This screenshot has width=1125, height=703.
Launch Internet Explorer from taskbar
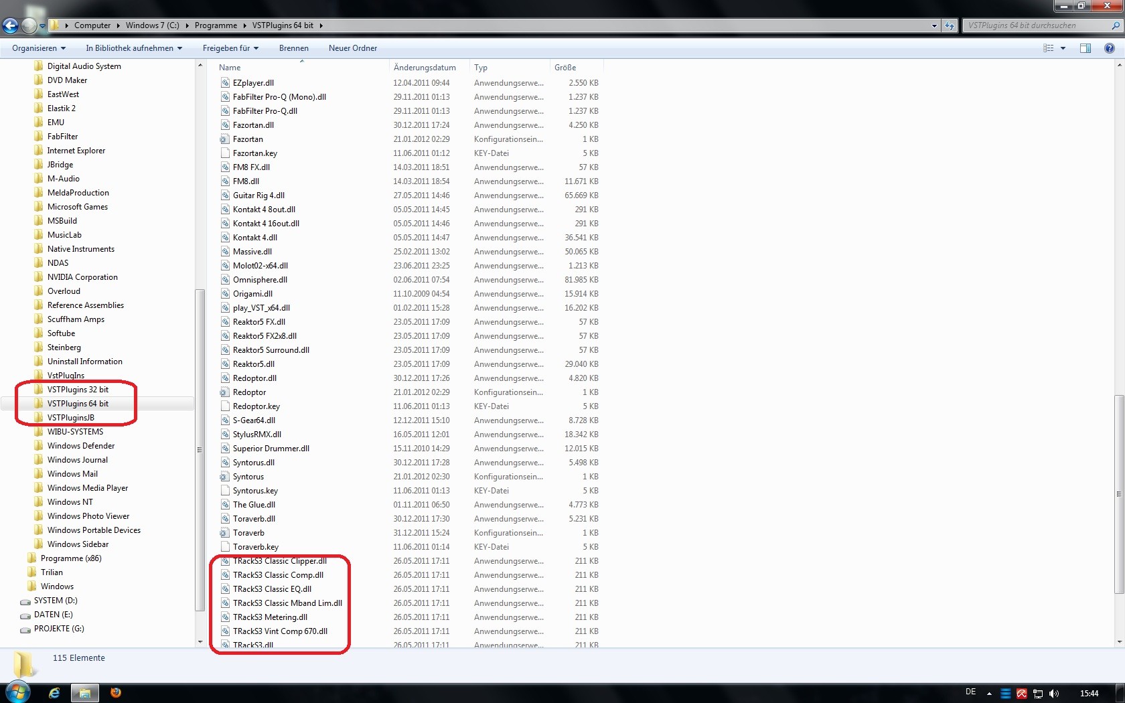[x=54, y=693]
